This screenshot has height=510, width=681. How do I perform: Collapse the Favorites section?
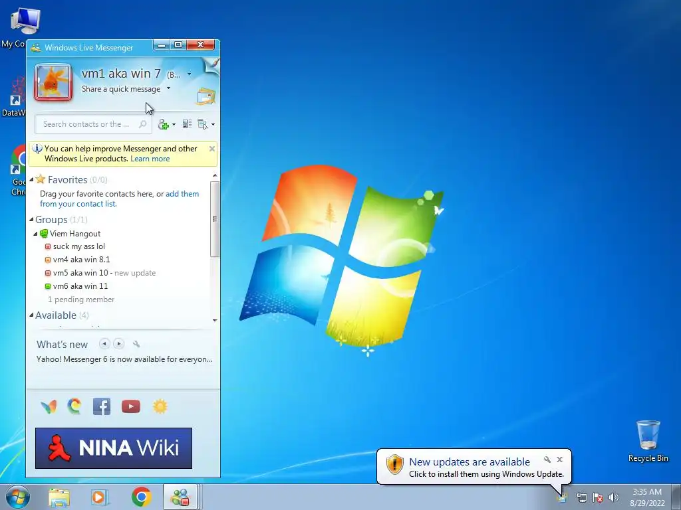click(x=31, y=179)
